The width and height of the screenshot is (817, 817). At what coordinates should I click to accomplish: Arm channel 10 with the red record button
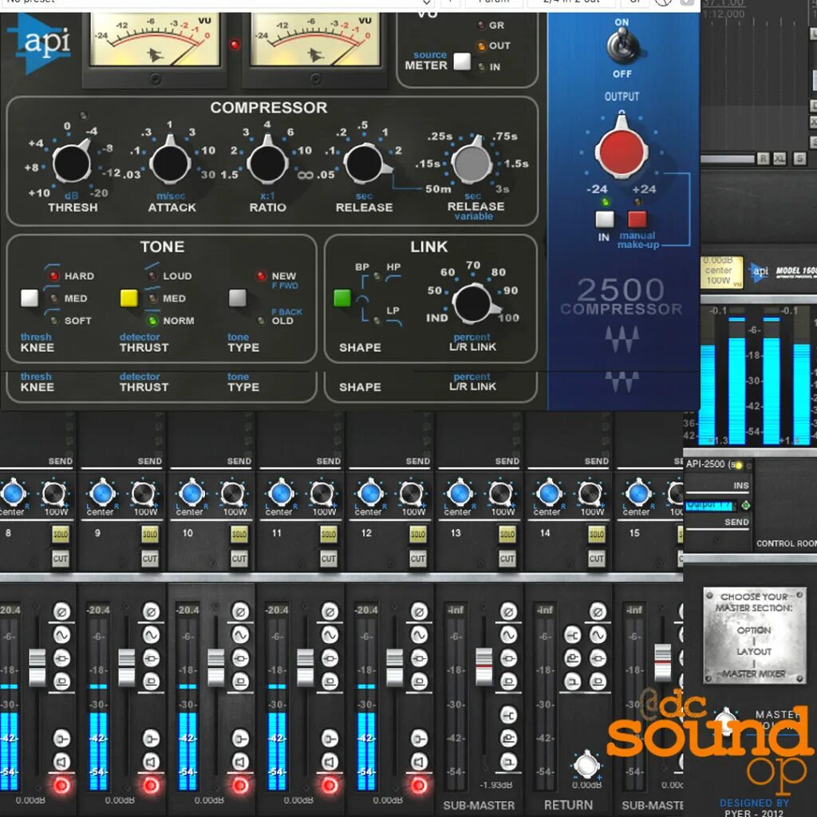click(240, 785)
